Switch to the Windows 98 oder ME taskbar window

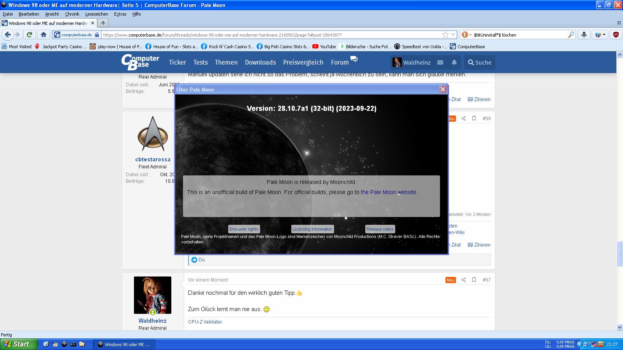coord(124,344)
